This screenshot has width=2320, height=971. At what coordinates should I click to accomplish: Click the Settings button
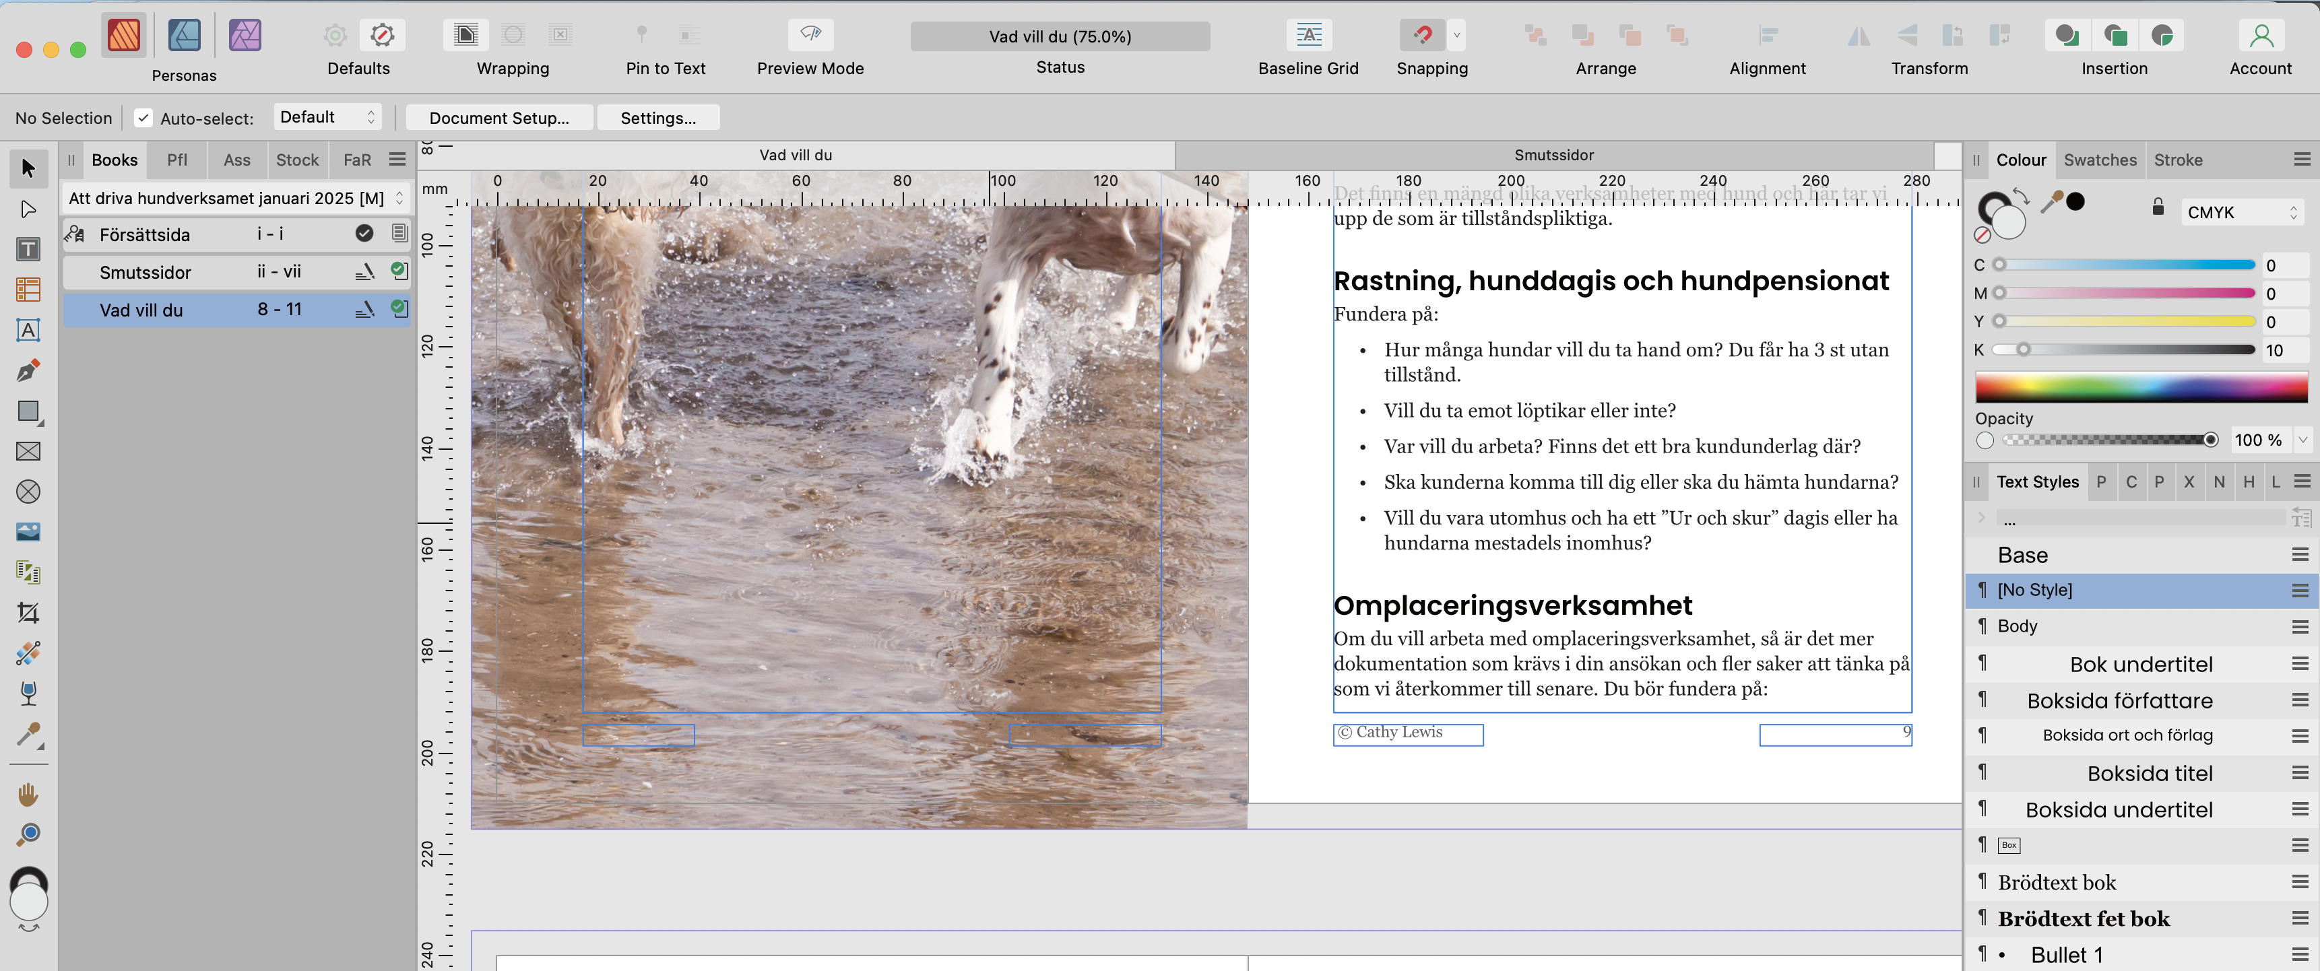tap(657, 118)
